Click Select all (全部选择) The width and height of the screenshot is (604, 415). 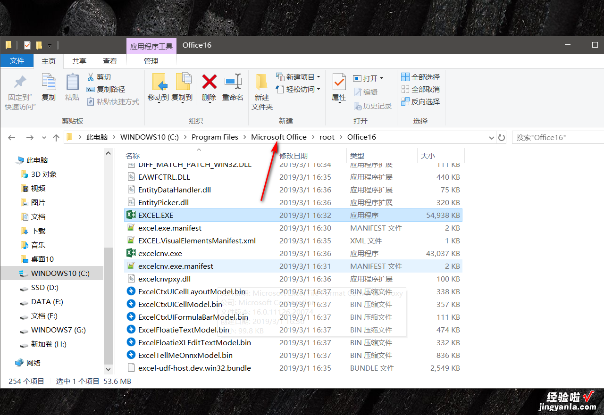pyautogui.click(x=420, y=77)
